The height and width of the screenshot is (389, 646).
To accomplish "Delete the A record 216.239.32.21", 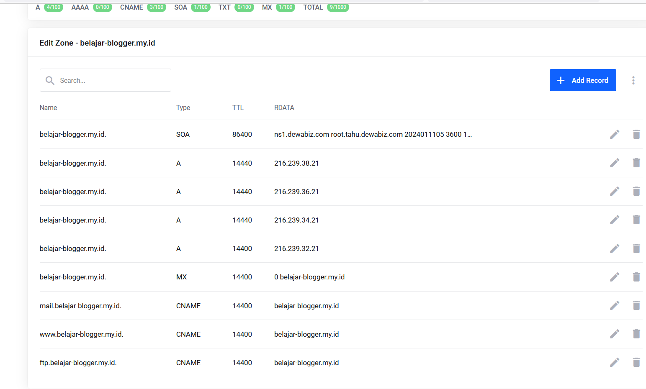I will tap(636, 248).
